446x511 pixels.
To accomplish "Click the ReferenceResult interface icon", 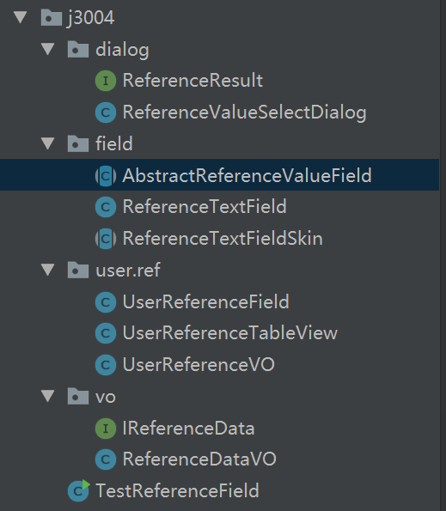I will pyautogui.click(x=106, y=81).
